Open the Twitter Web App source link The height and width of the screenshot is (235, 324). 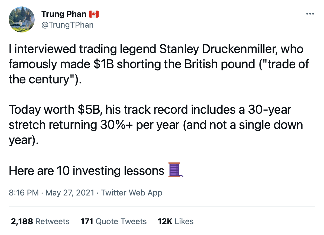click(x=132, y=193)
